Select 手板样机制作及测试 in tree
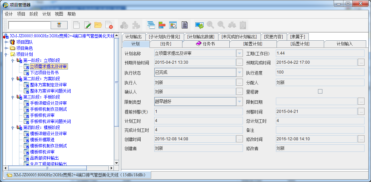This screenshot has height=182, width=371. coord(48,109)
